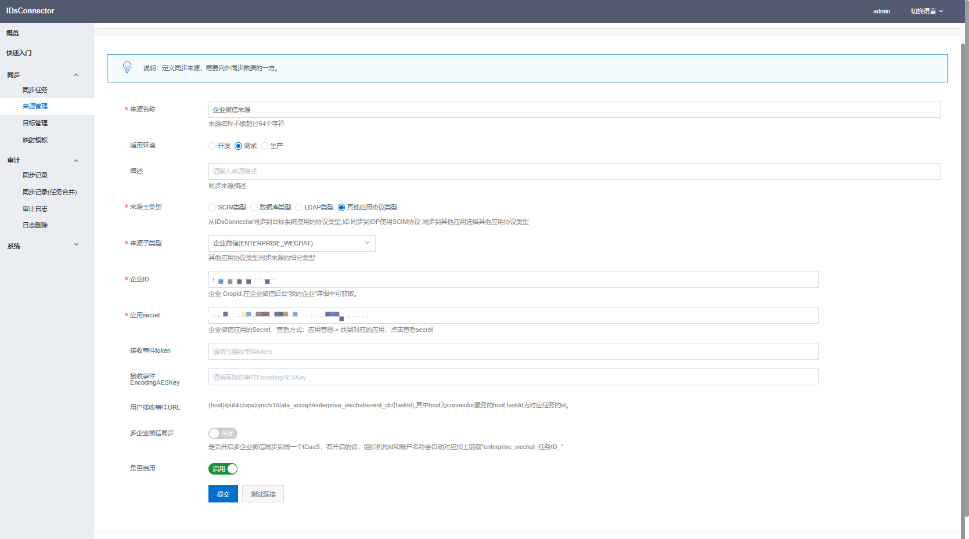The width and height of the screenshot is (969, 539).
Task: Click the 测试连接 button
Action: tap(263, 494)
